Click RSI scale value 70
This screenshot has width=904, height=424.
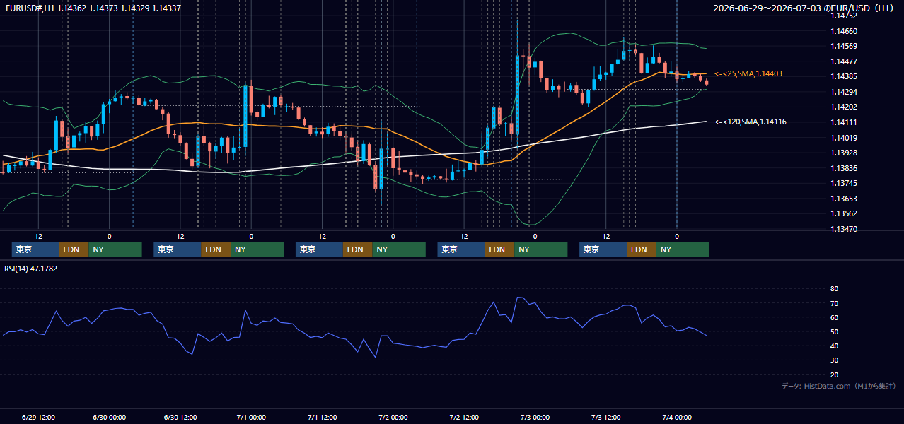(834, 303)
